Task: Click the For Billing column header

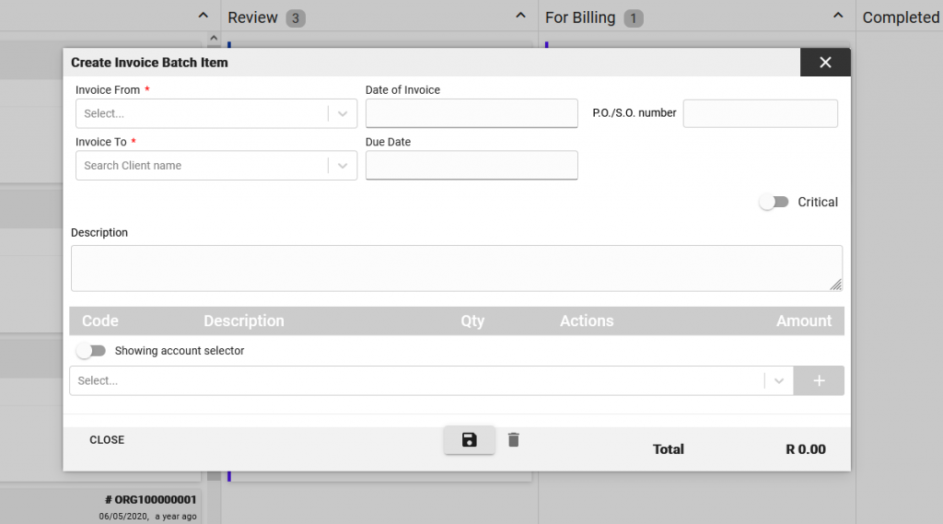Action: 580,17
